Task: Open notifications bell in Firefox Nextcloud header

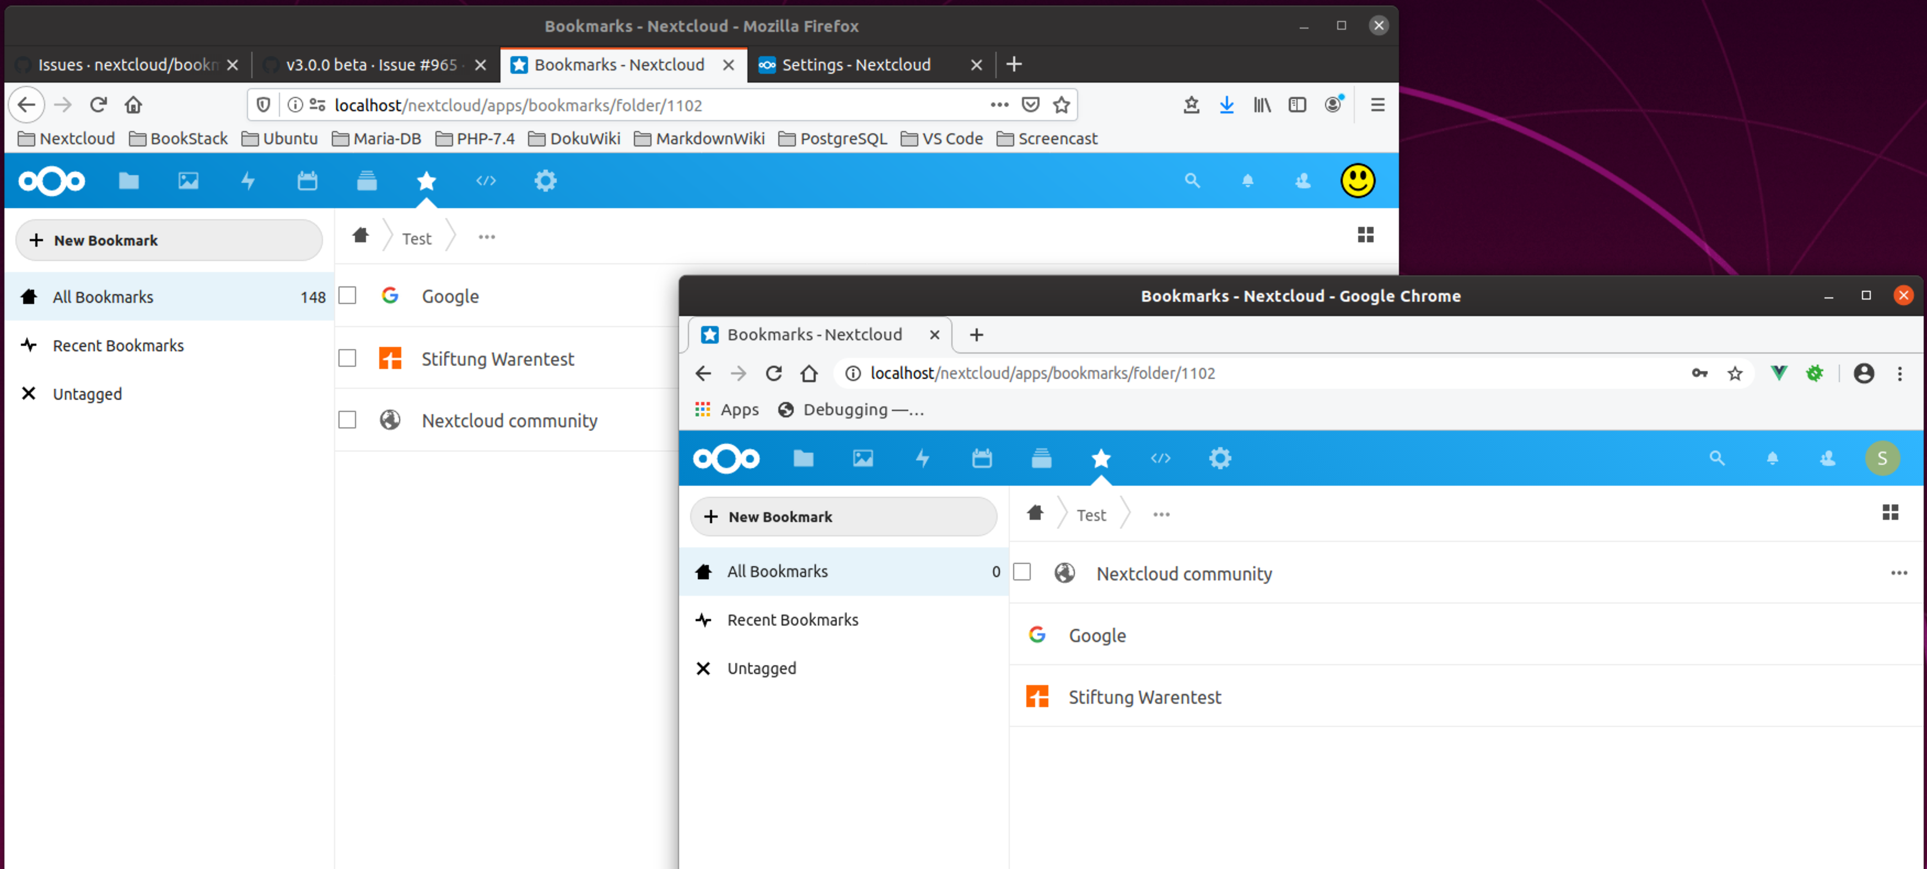Action: (1247, 181)
